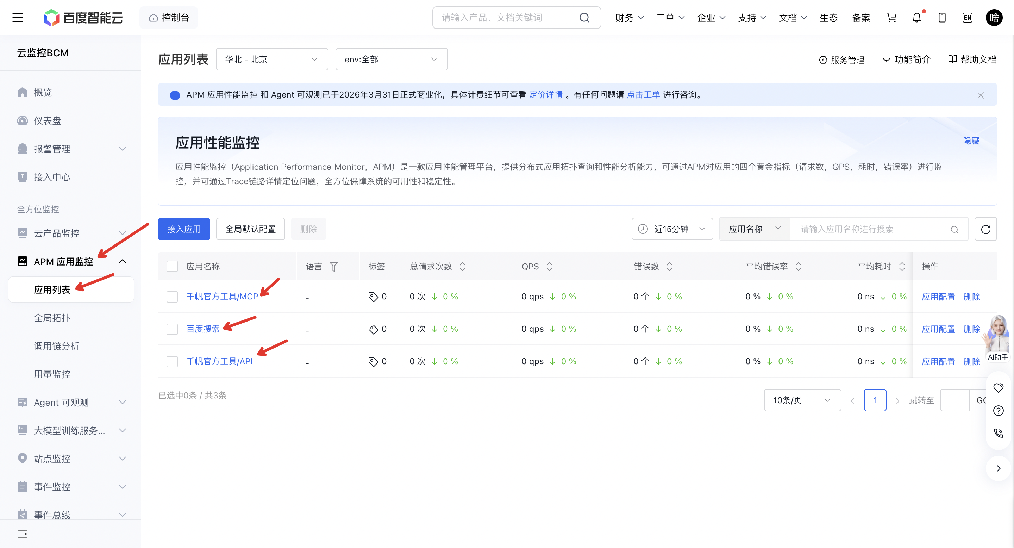Open the 华北 - 北京 region dropdown
The width and height of the screenshot is (1014, 548).
271,60
